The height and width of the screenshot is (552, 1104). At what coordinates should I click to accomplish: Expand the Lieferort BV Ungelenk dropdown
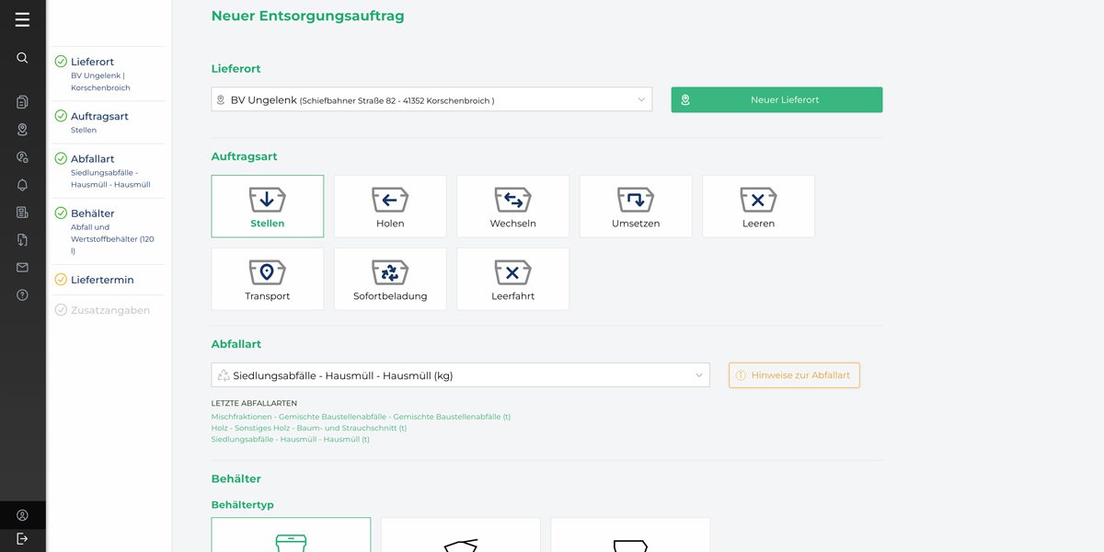(x=431, y=99)
